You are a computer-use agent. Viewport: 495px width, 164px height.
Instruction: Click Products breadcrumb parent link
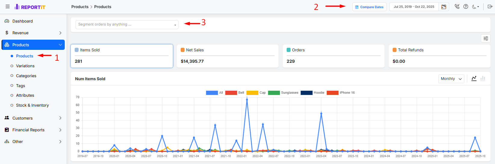click(80, 7)
